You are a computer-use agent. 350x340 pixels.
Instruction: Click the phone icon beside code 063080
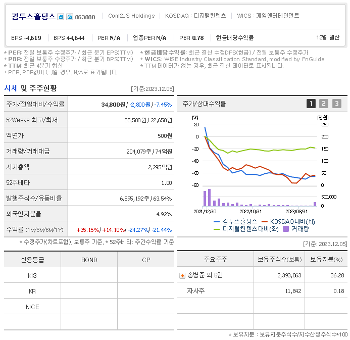click(x=70, y=17)
